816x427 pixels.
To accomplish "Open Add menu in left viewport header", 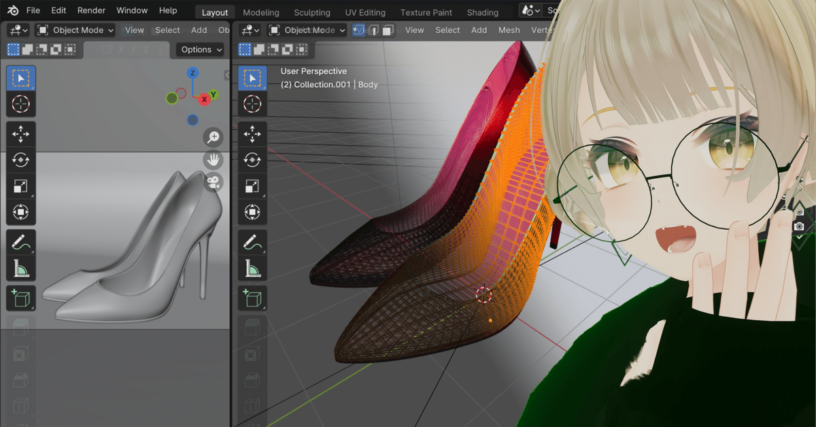I will click(x=199, y=30).
